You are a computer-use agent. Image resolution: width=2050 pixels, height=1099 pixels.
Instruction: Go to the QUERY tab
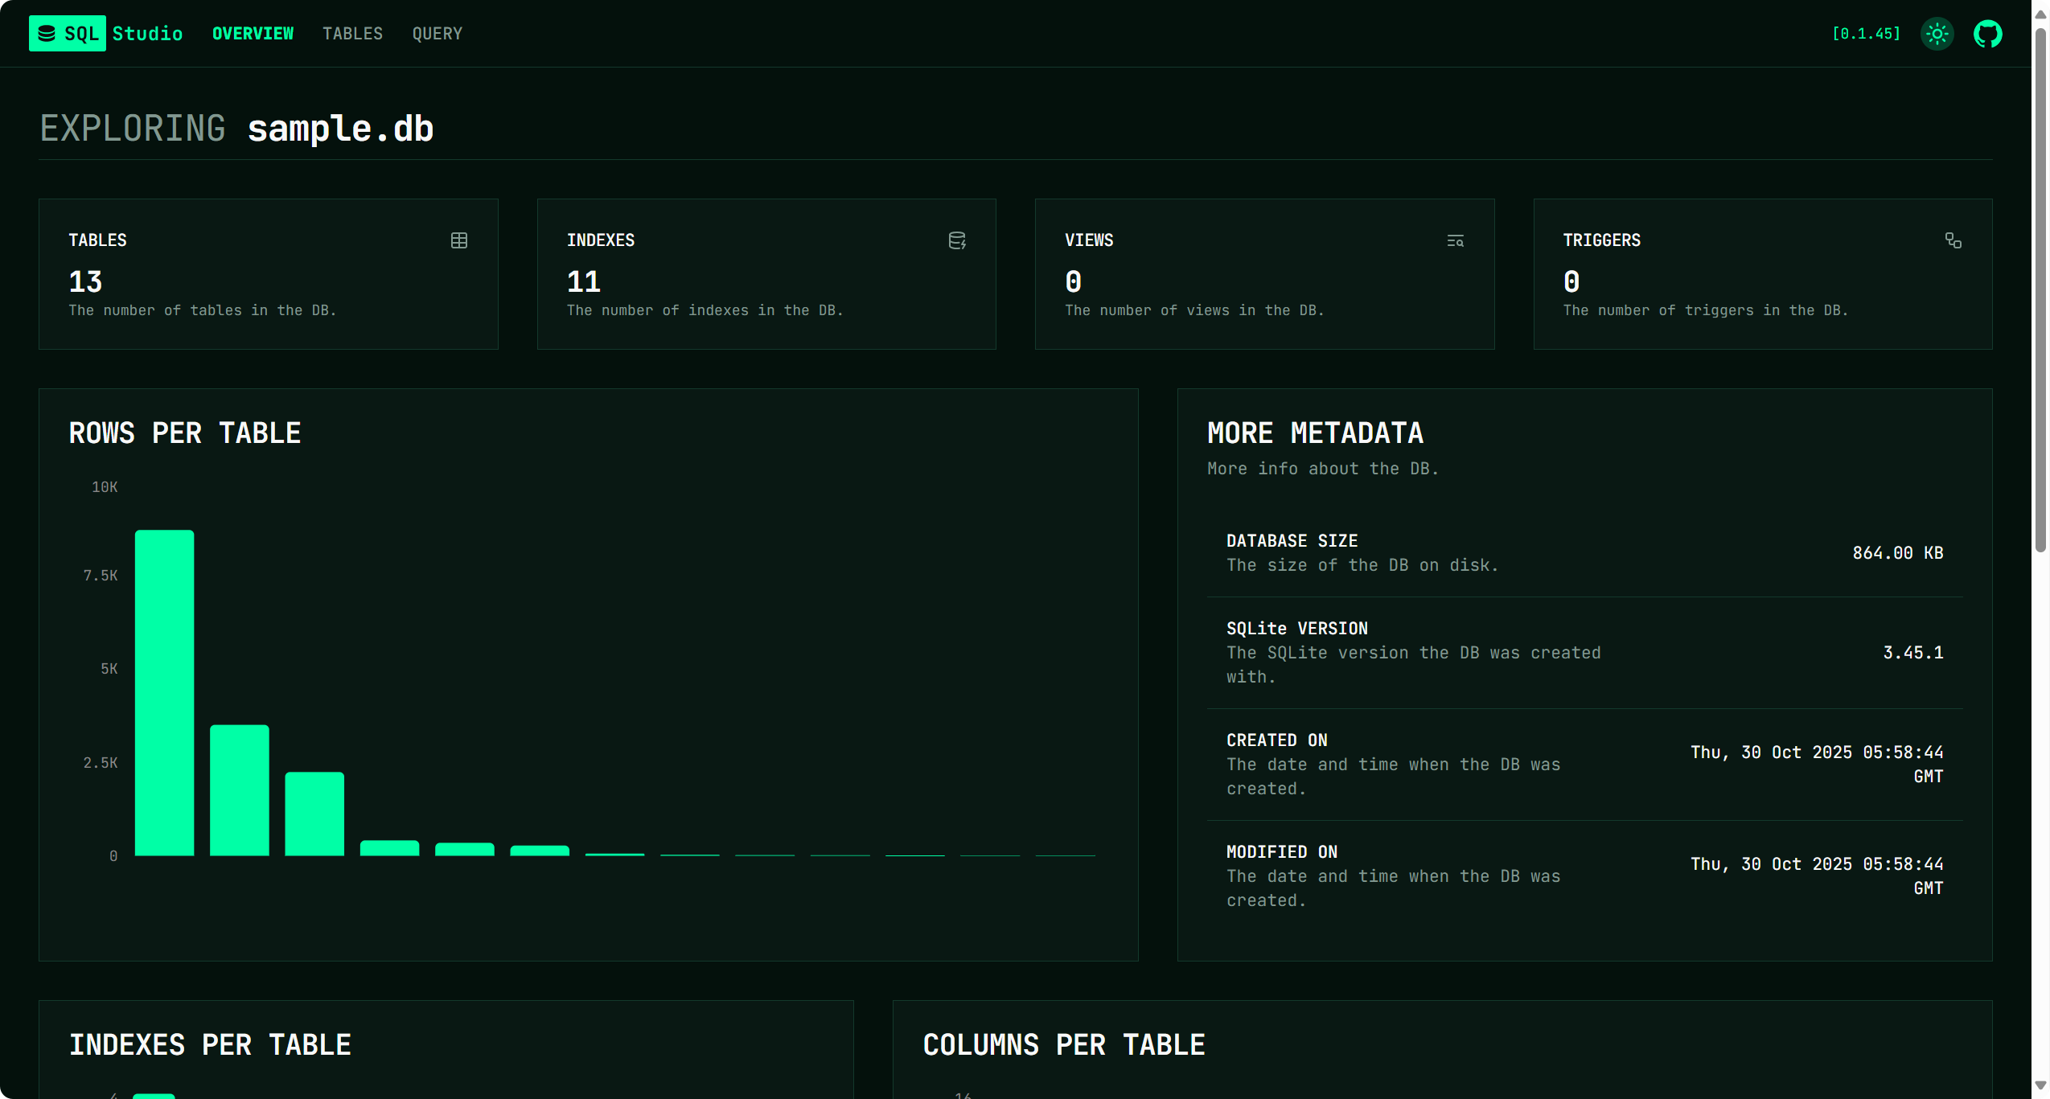click(x=437, y=34)
